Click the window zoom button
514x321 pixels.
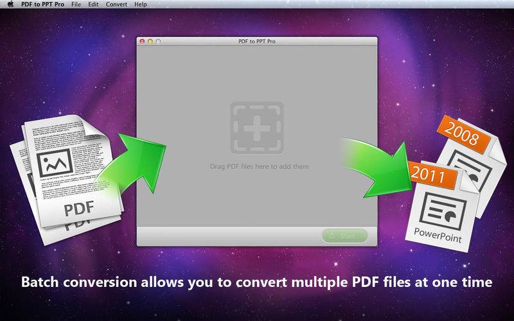pyautogui.click(x=158, y=41)
